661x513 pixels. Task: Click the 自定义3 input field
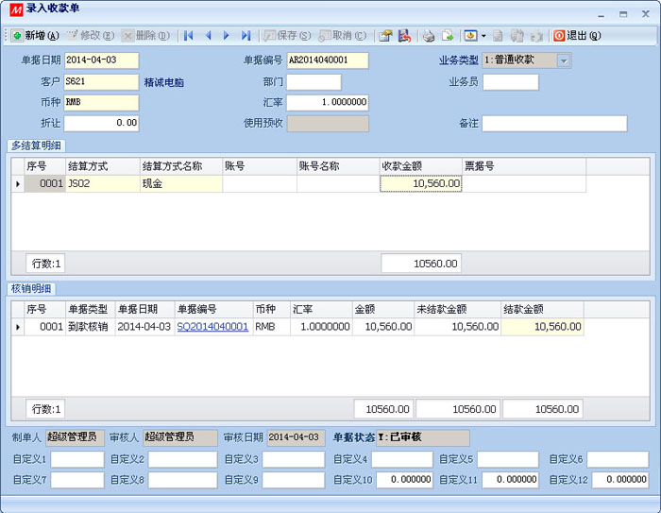(294, 459)
